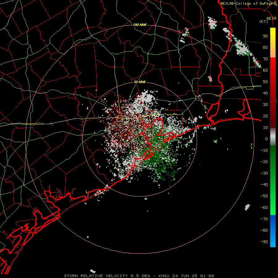Click the -50 scale value
Viewport: 278px width, 278px height.
pyautogui.click(x=264, y=196)
